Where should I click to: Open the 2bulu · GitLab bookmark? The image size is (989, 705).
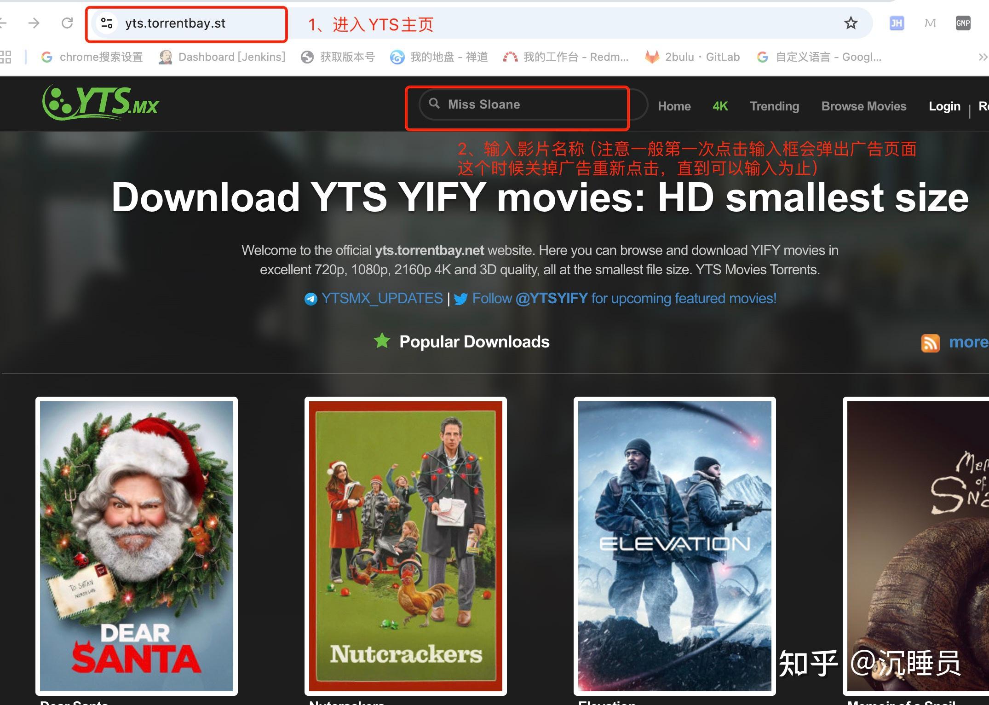coord(692,57)
